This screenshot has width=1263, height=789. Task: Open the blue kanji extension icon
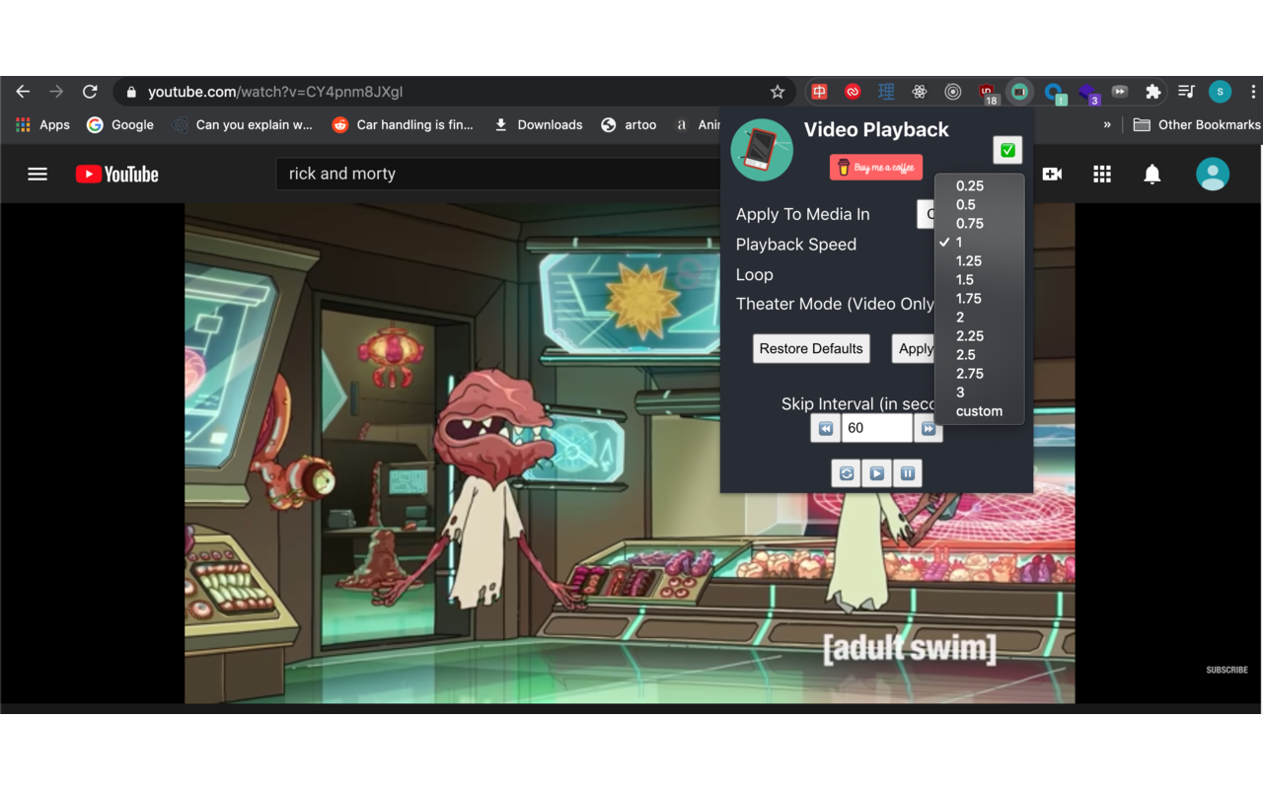point(886,92)
